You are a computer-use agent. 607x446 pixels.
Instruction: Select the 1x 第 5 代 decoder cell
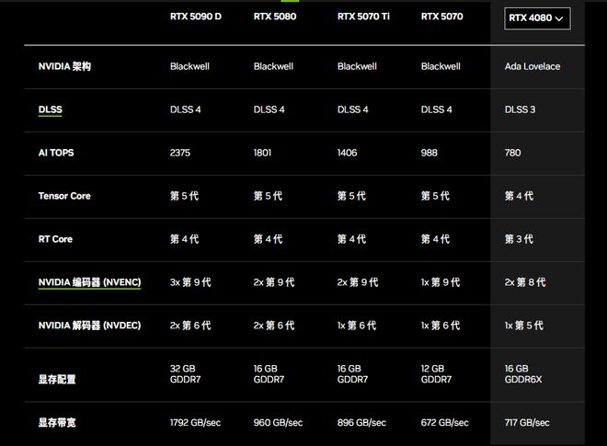(524, 326)
